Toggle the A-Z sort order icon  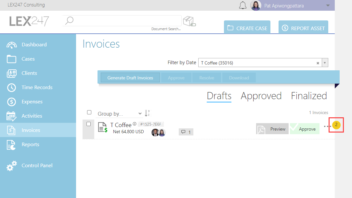[x=147, y=113]
